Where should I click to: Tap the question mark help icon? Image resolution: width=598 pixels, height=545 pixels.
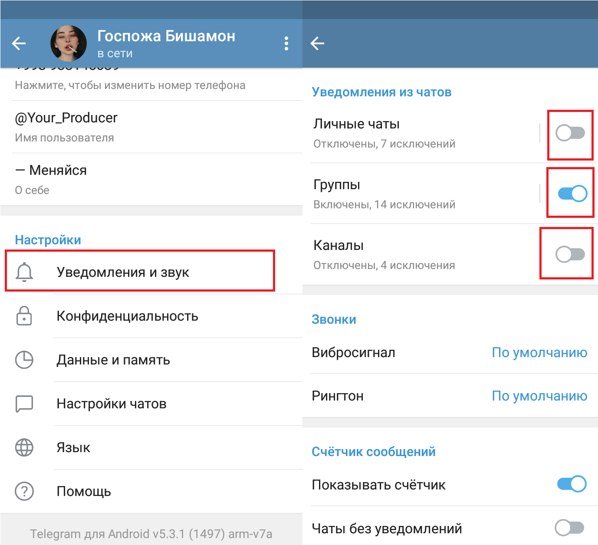pyautogui.click(x=24, y=491)
